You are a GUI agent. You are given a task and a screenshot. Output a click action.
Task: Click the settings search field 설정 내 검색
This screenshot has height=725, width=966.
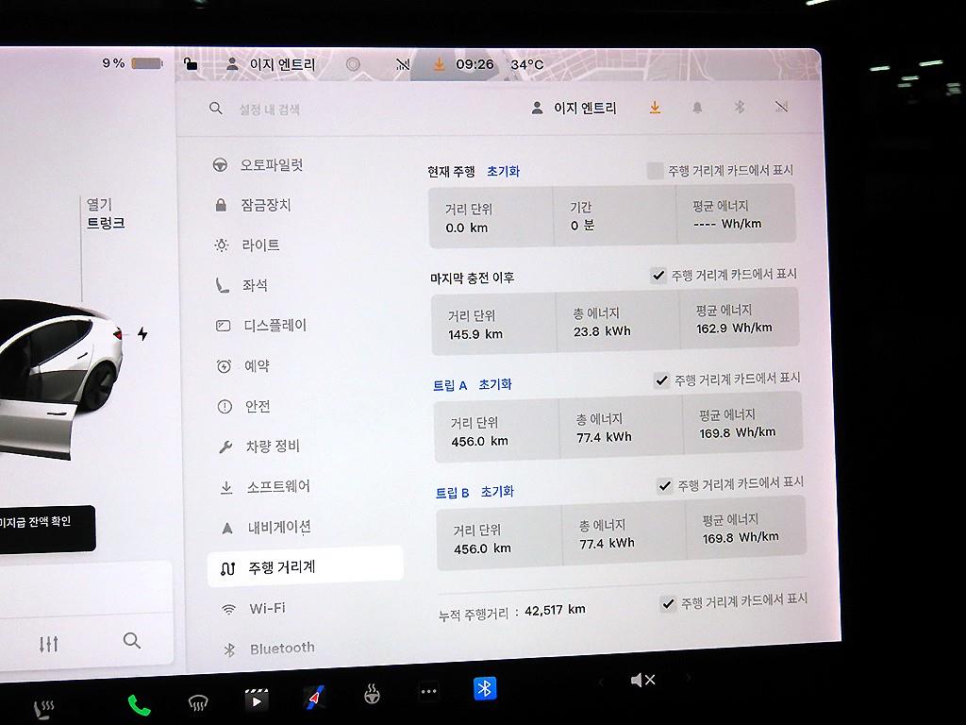[269, 110]
